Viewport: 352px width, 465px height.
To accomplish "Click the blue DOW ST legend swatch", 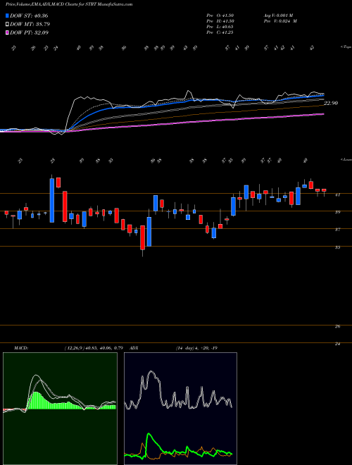I will click(7, 16).
